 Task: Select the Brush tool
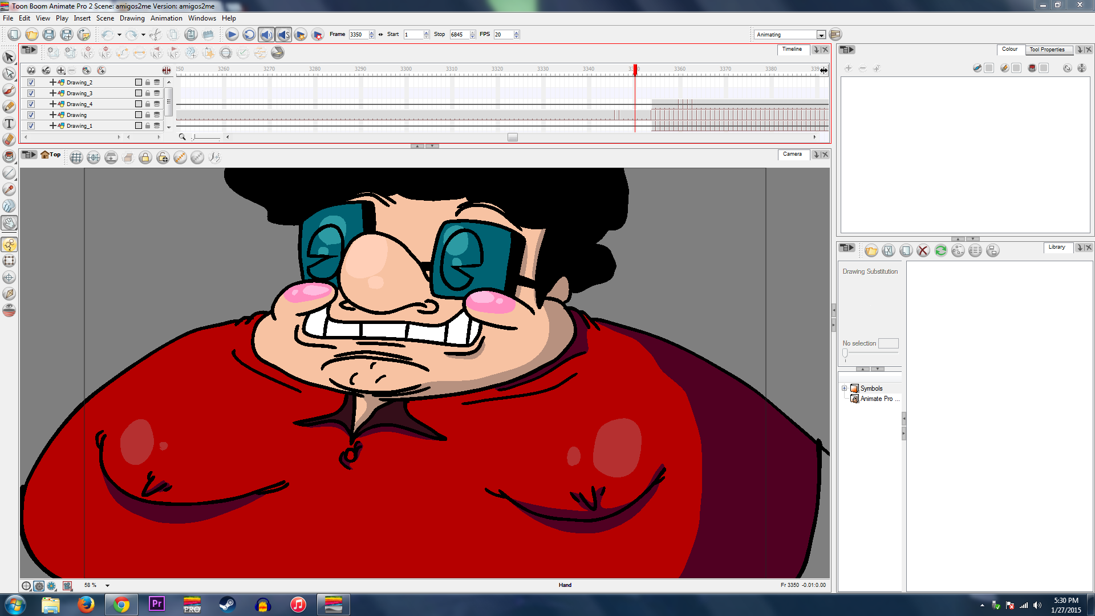pyautogui.click(x=9, y=90)
